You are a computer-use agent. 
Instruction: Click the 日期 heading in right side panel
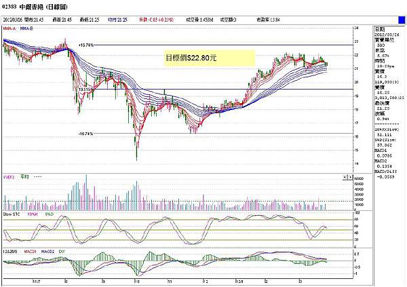click(380, 29)
